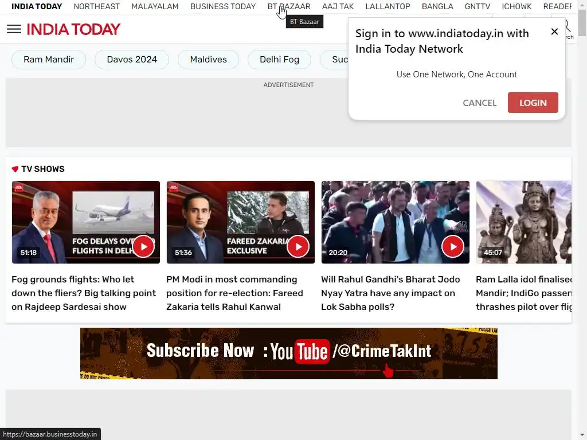The height and width of the screenshot is (440, 587).
Task: Click the India Today logo
Action: tap(73, 29)
